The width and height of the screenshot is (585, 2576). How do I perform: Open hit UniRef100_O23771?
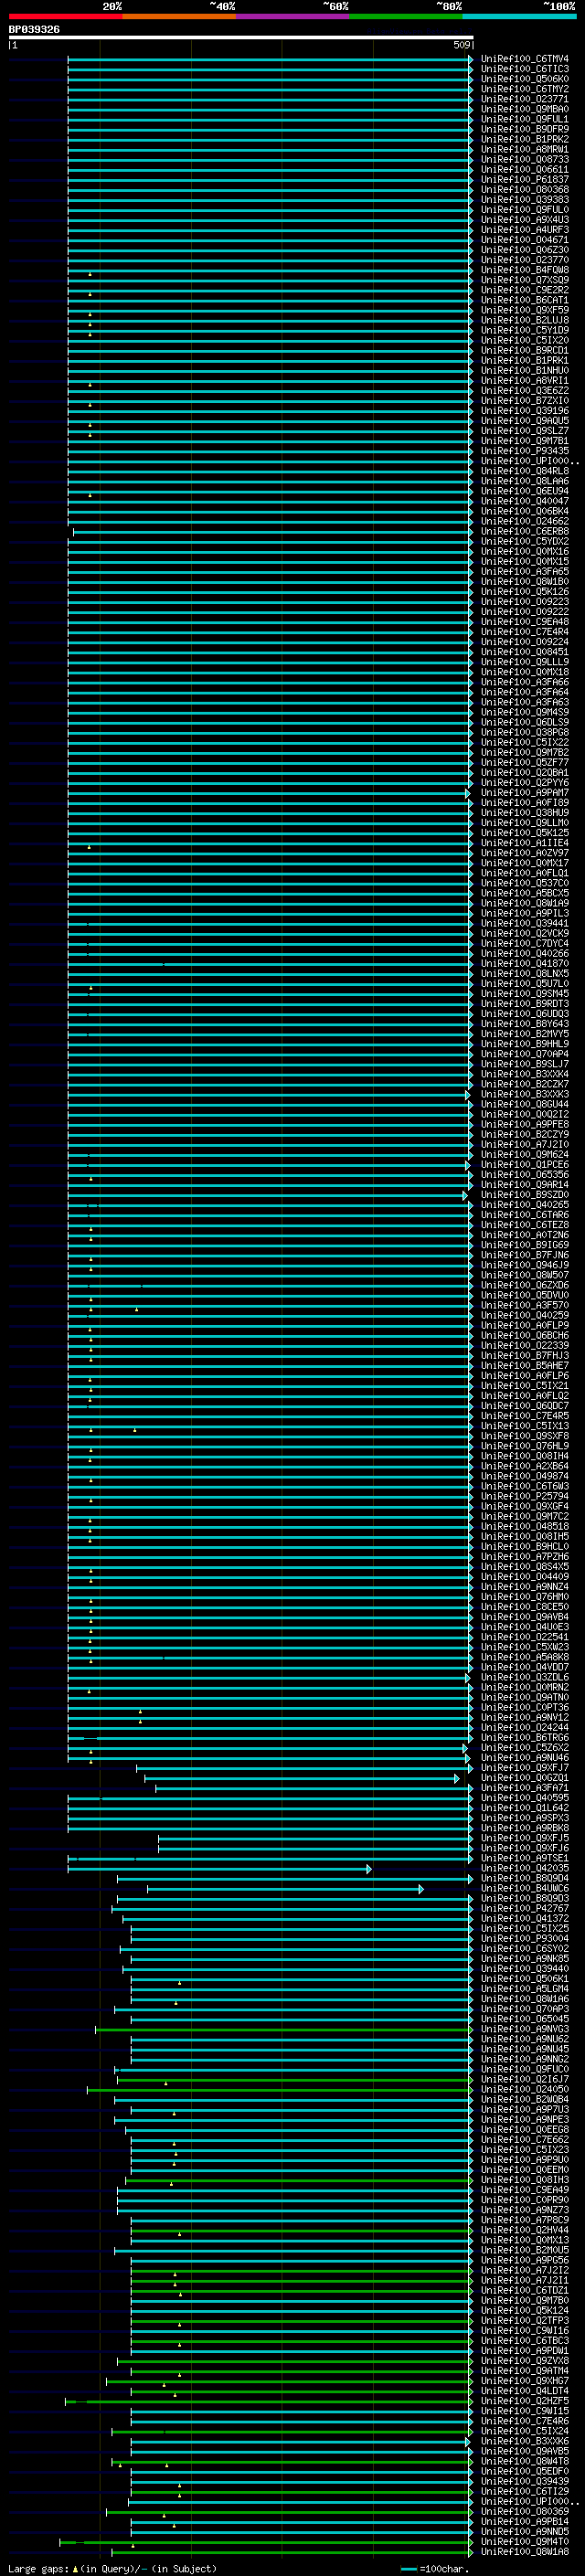[525, 99]
